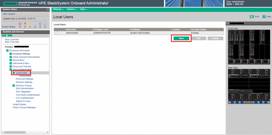Open Rack Firmware
This screenshot has height=135, width=272.
tap(12, 42)
